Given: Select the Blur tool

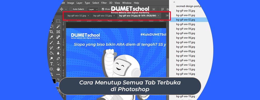Looking at the screenshot, I should click(x=58, y=53).
